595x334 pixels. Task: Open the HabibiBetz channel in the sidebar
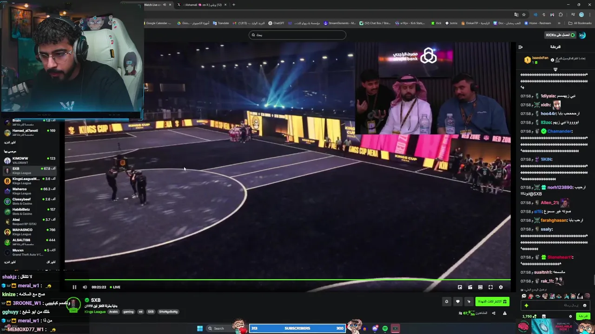tap(29, 212)
